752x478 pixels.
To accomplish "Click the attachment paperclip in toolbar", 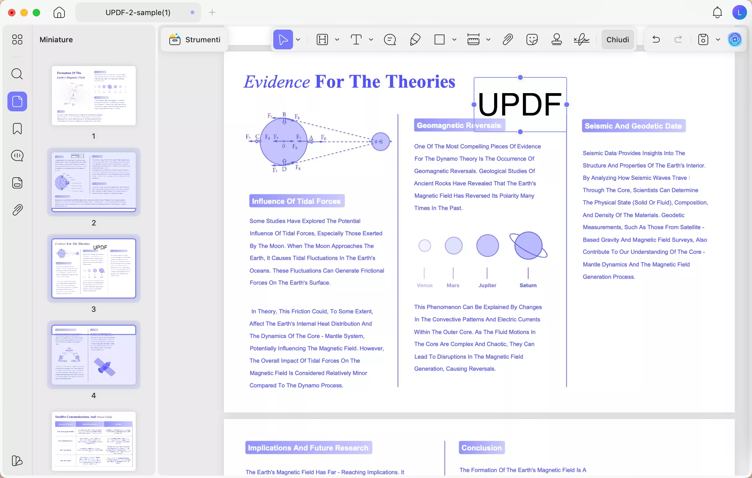I will (x=507, y=40).
